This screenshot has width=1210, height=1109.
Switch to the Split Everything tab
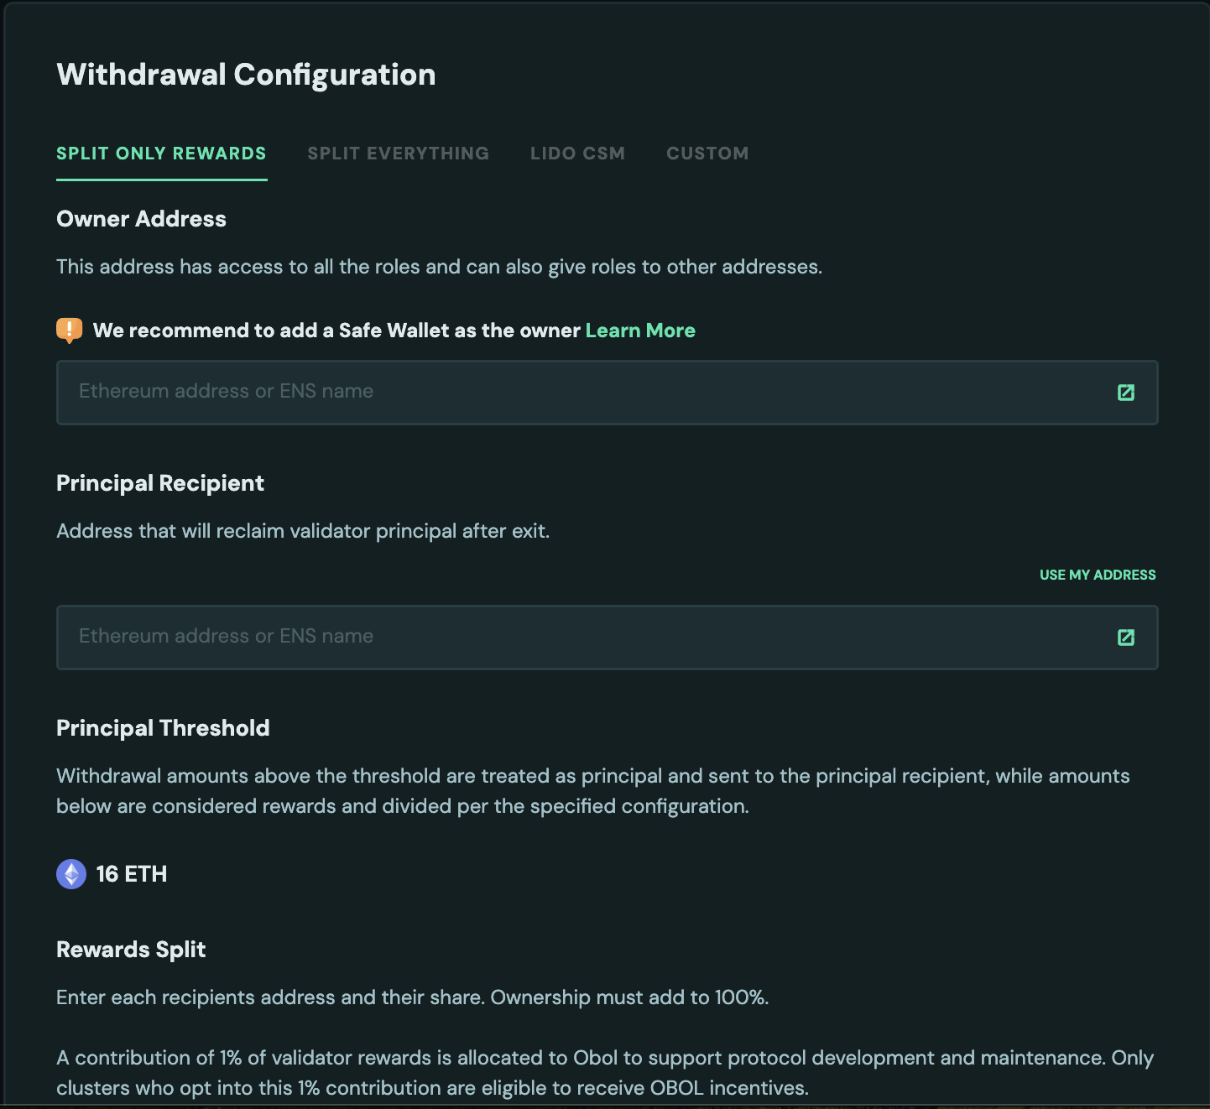pos(398,154)
